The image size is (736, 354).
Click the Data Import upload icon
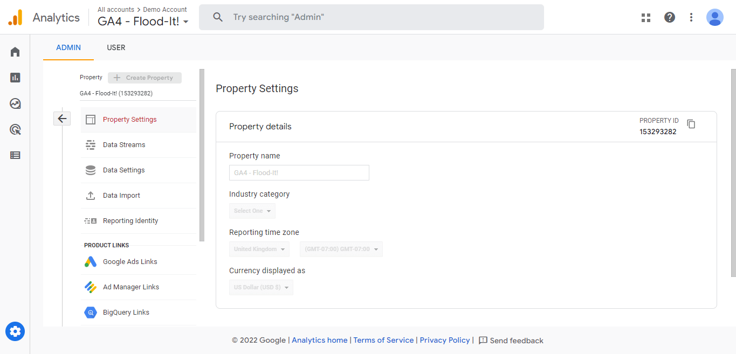[x=91, y=196]
